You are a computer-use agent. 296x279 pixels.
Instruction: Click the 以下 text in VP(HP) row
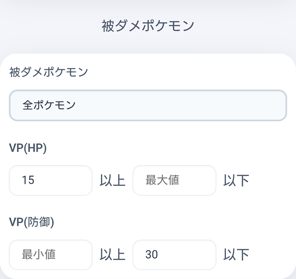(236, 181)
